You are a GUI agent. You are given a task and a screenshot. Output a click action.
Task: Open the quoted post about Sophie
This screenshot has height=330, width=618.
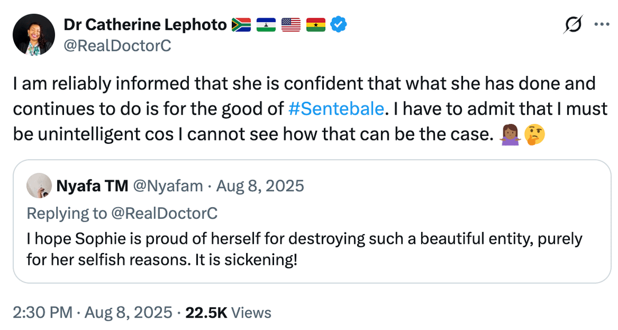click(304, 249)
